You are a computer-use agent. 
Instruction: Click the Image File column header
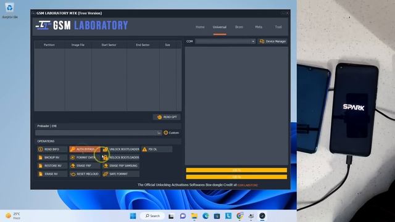tap(78, 45)
